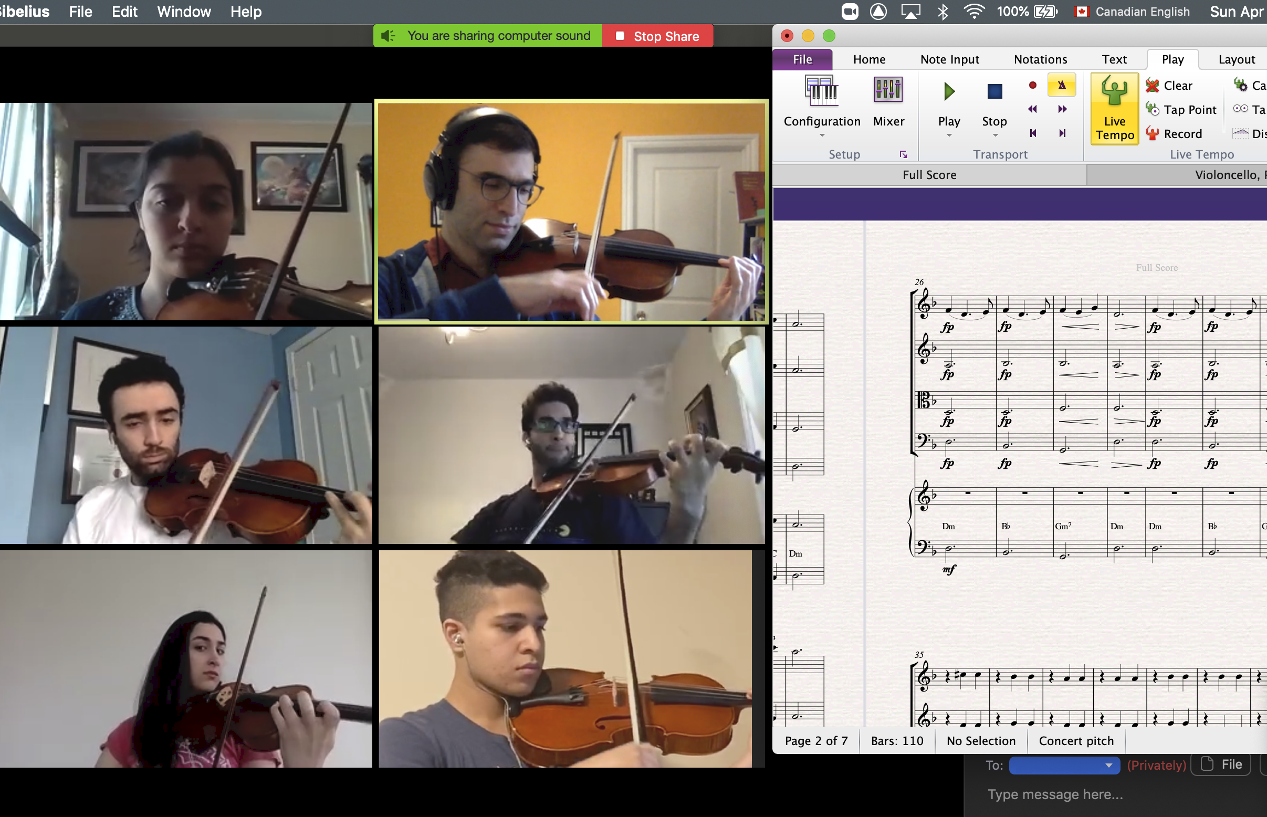Open the Setup group dialog launcher
This screenshot has height=817, width=1267.
pyautogui.click(x=903, y=155)
